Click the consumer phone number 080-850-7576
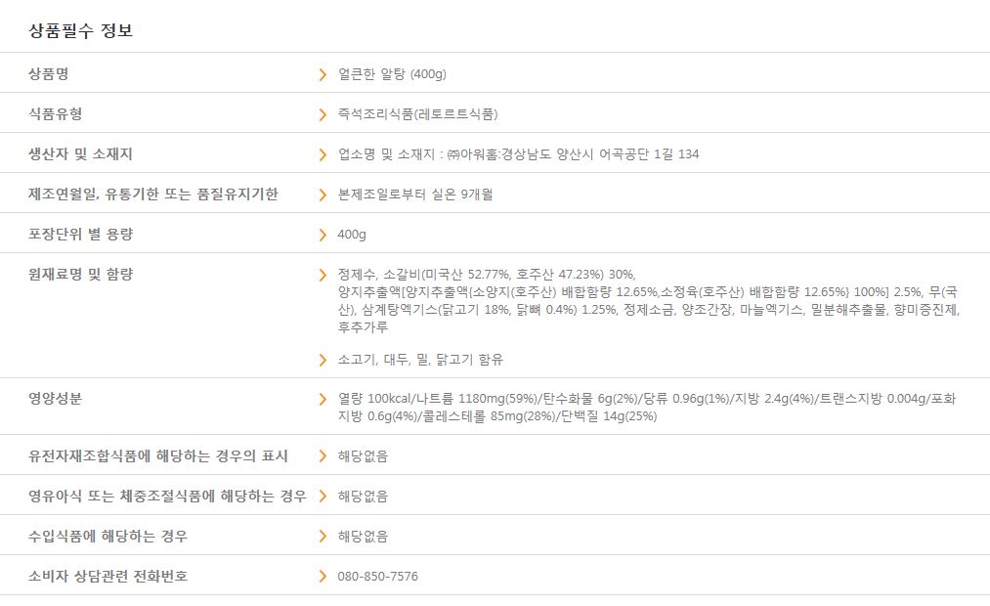990x606 pixels. (x=377, y=577)
